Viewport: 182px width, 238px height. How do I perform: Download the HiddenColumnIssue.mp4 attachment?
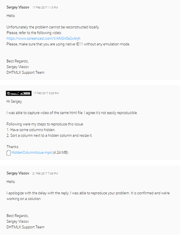point(31,152)
